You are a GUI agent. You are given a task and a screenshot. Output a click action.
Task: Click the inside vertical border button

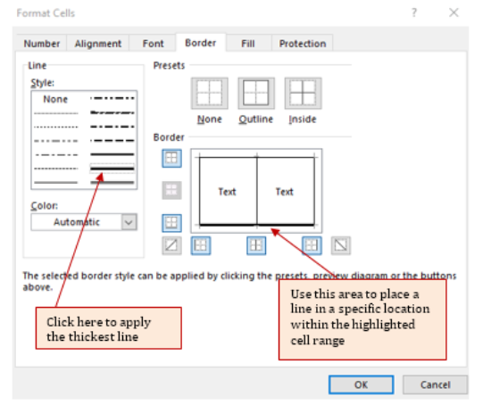tap(256, 245)
